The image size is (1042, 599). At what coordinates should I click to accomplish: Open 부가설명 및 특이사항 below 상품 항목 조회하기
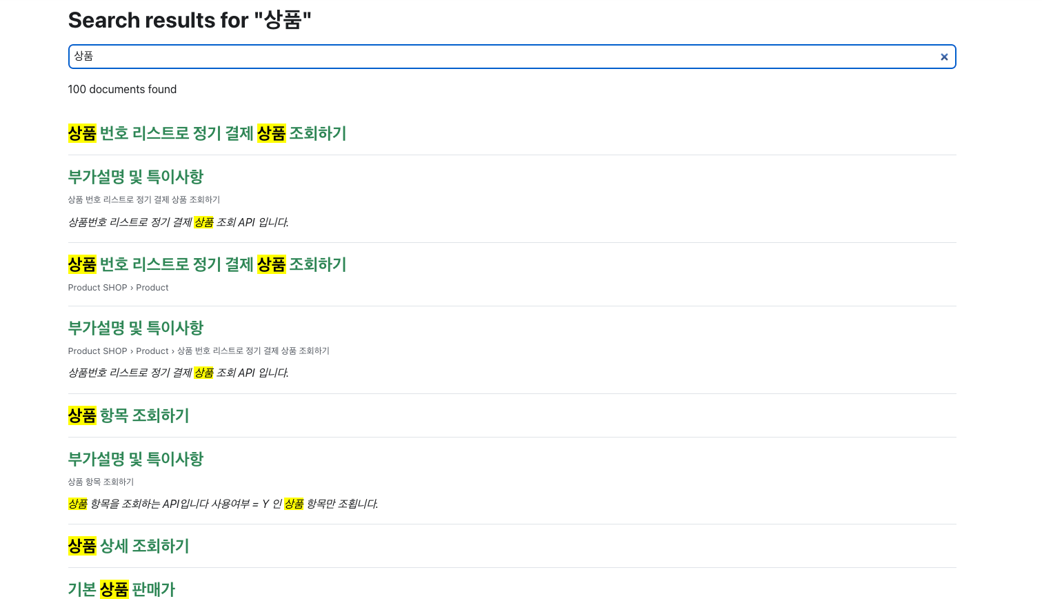point(136,459)
